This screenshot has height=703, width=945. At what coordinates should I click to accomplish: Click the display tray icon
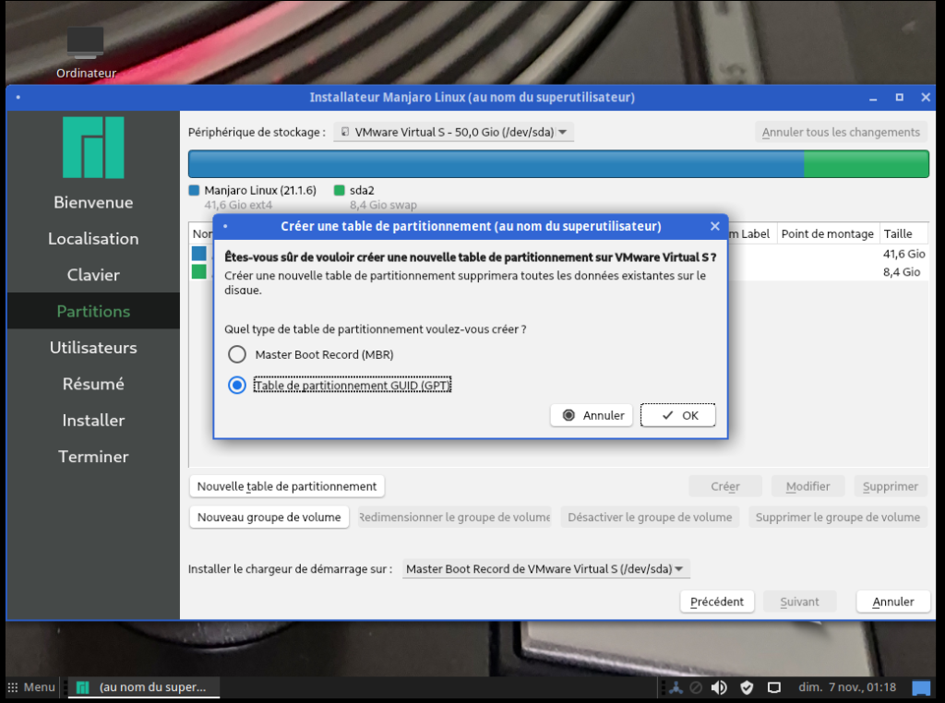coord(774,687)
